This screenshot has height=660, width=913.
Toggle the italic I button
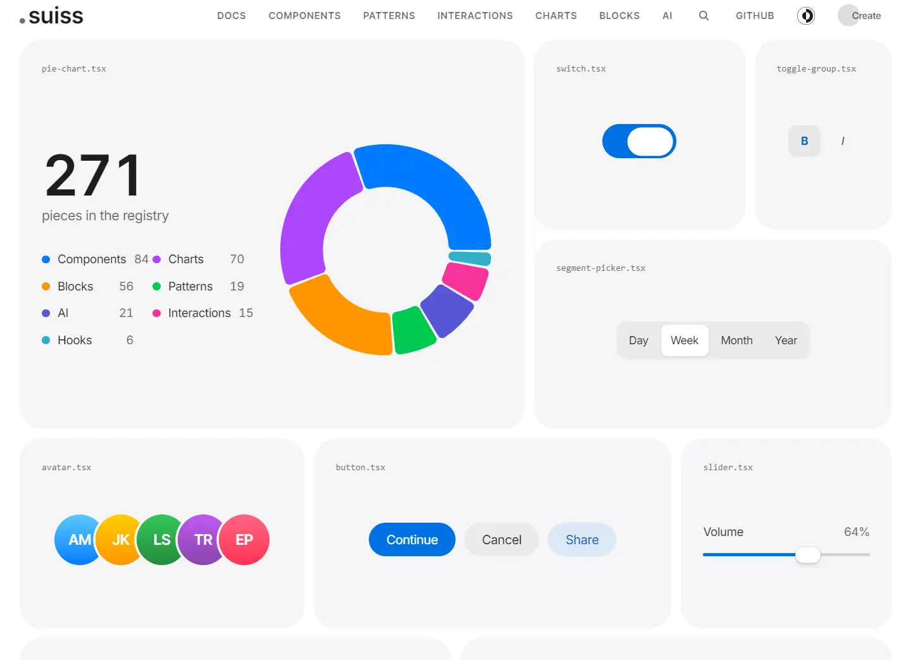[843, 141]
